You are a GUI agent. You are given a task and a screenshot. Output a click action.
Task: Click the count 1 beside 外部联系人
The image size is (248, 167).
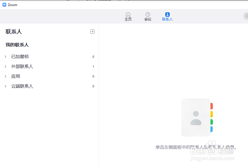93,66
